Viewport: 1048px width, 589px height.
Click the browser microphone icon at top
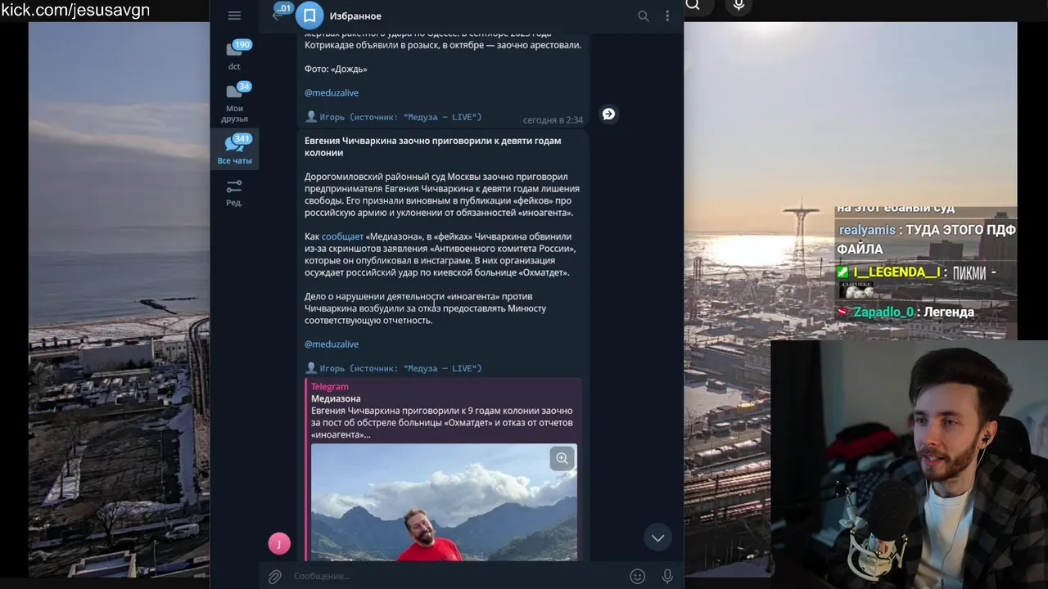coord(739,5)
